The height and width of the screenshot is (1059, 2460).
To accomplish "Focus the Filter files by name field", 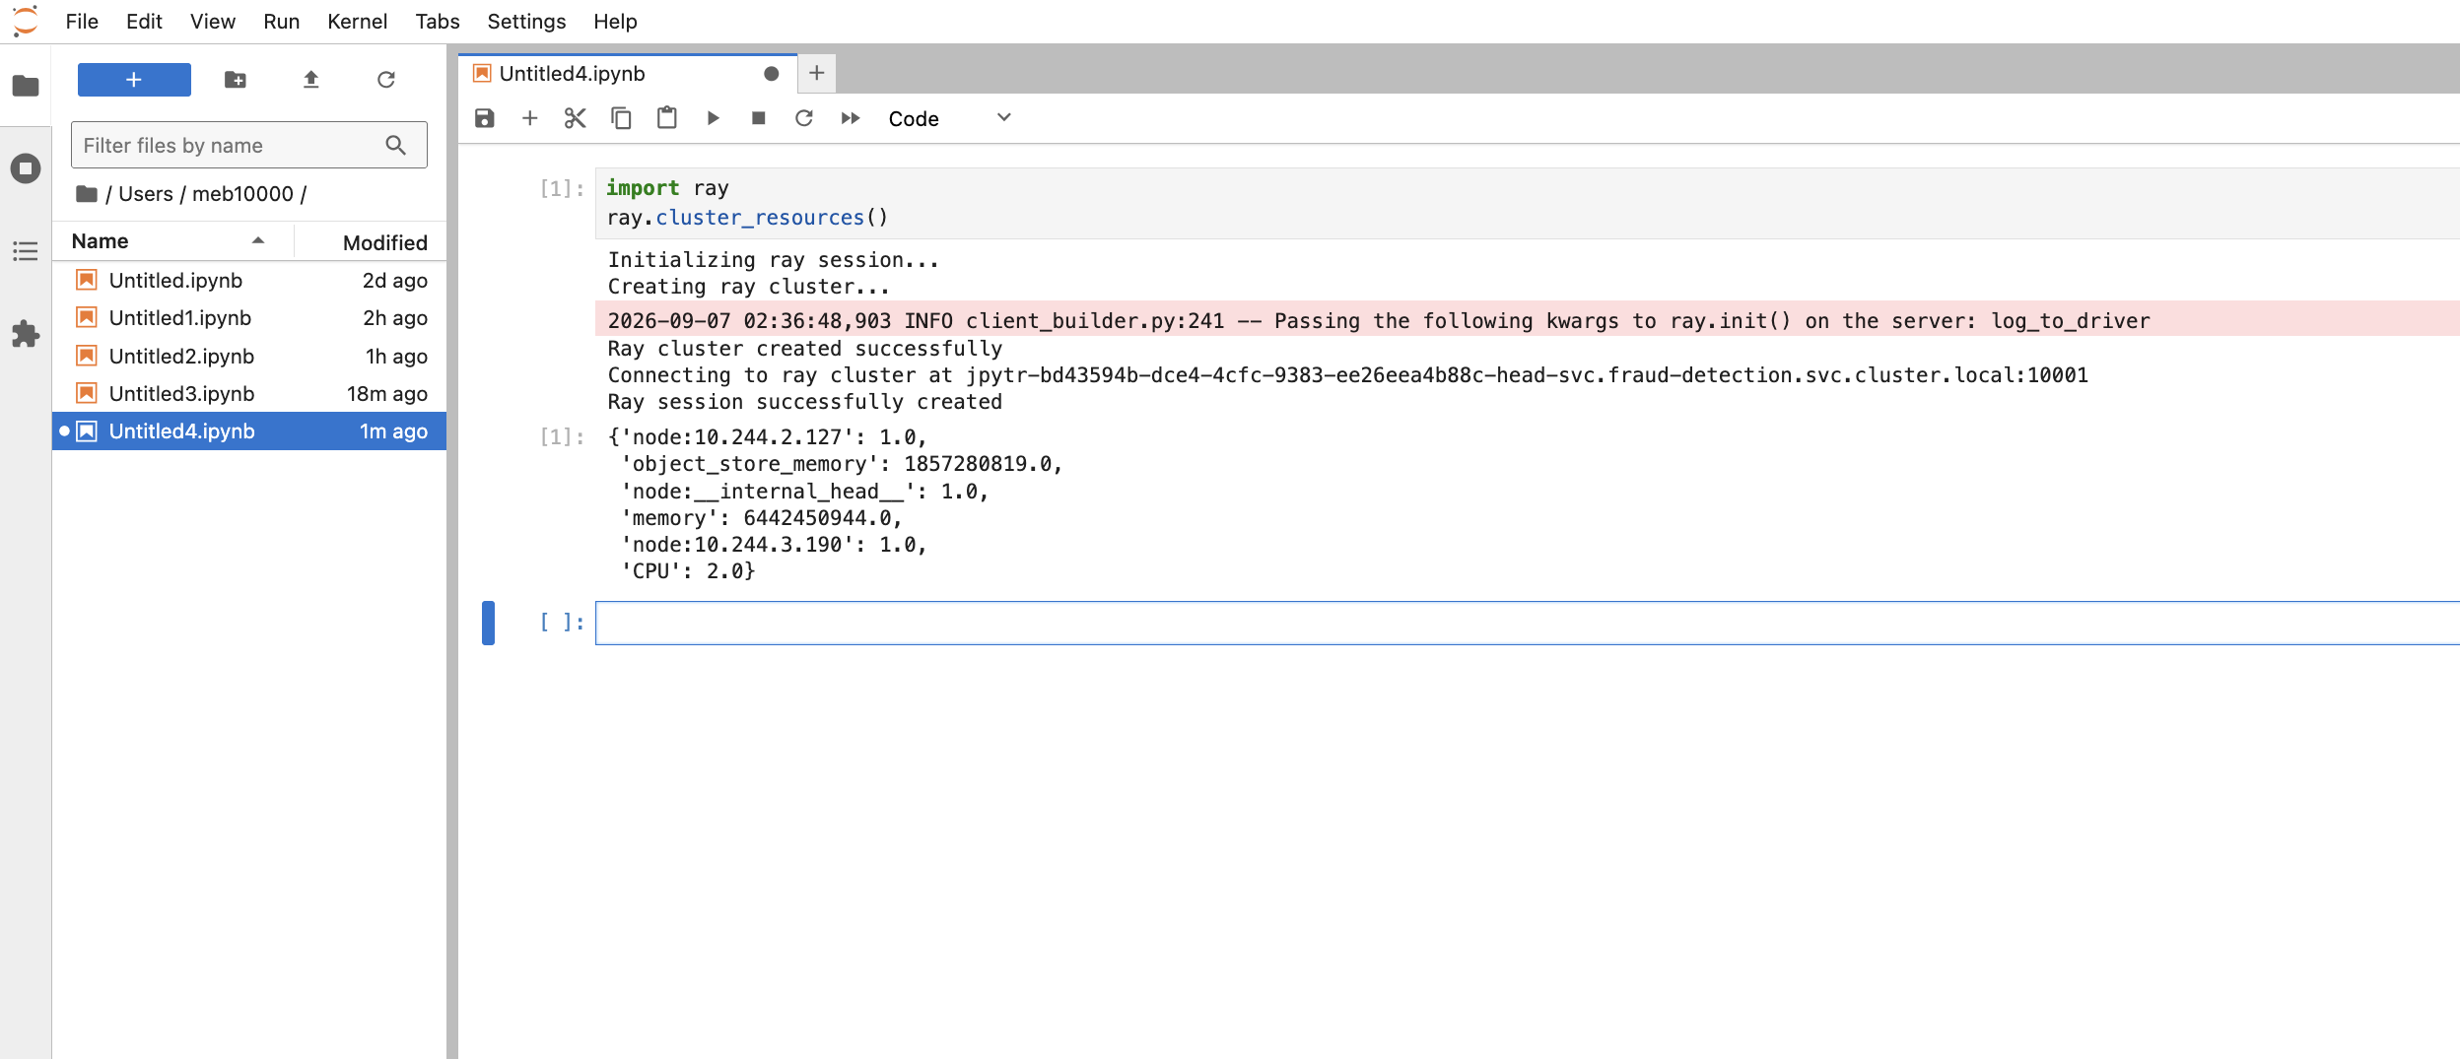I will point(249,146).
